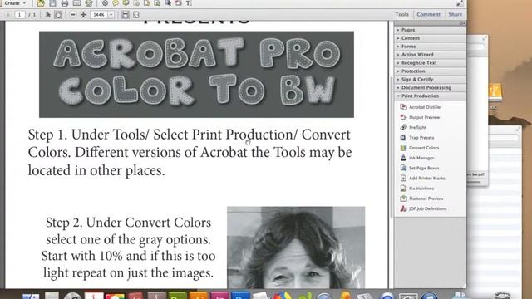Screen dimensions: 532x299
Task: Expand the Forms panel section
Action: coord(430,47)
